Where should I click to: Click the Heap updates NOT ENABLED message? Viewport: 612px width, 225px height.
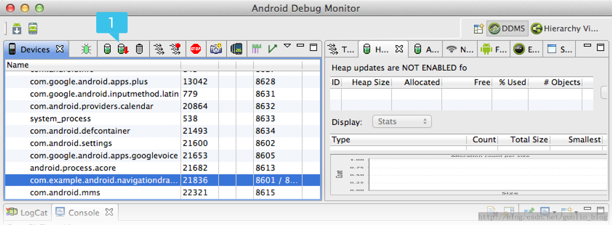[x=399, y=68]
